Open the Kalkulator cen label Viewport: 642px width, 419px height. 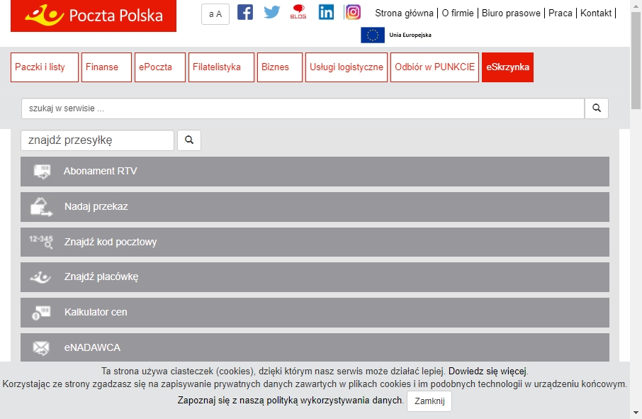pyautogui.click(x=96, y=313)
